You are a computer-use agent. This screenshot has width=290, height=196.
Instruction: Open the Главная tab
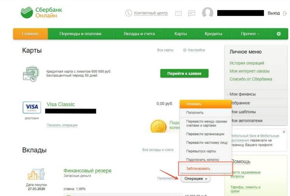(30, 34)
